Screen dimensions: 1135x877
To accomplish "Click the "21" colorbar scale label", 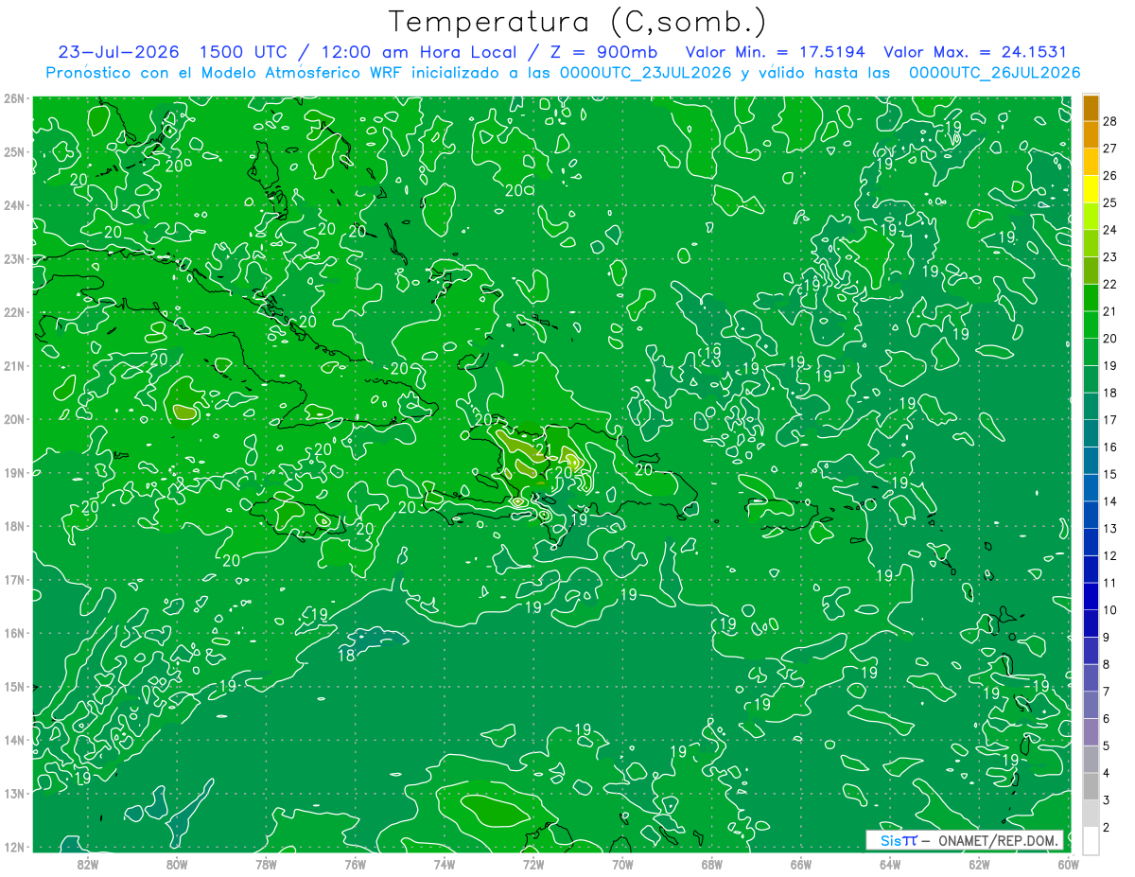I will 1110,311.
